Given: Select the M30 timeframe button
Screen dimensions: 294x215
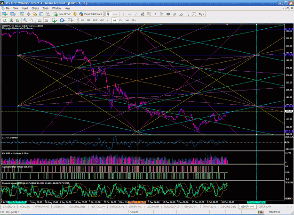Looking at the screenshot, I should 102,20.
